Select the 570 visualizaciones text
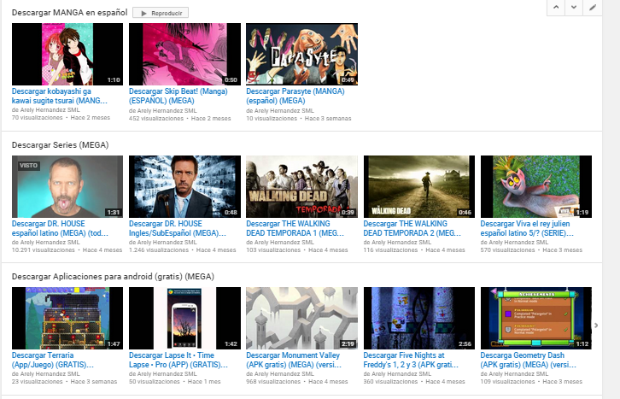The height and width of the screenshot is (399, 620). pyautogui.click(x=508, y=250)
